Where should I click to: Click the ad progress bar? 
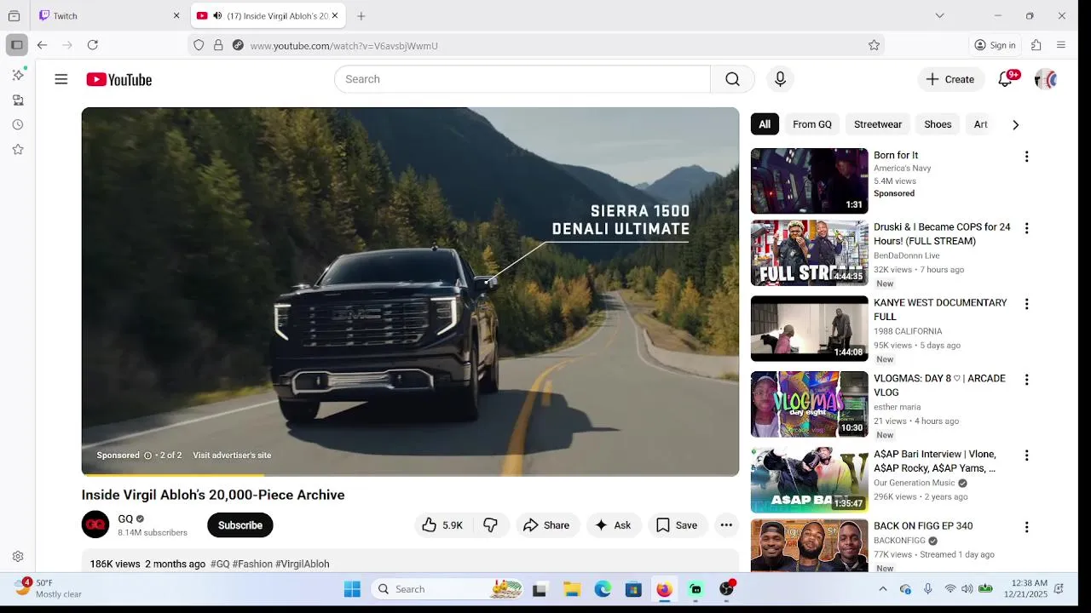(410, 474)
